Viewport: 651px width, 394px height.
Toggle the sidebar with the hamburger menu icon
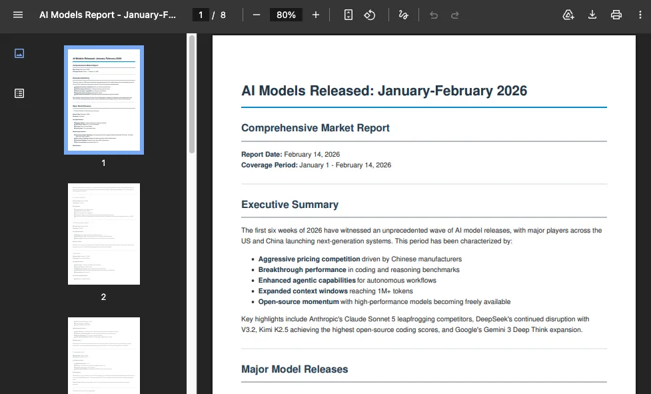[x=18, y=15]
